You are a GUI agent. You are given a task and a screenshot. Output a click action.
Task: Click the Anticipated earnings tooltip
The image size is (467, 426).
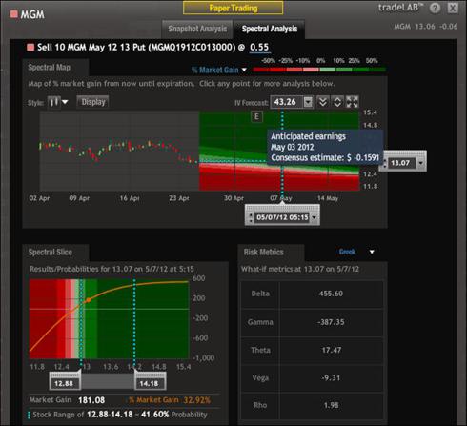click(x=325, y=147)
